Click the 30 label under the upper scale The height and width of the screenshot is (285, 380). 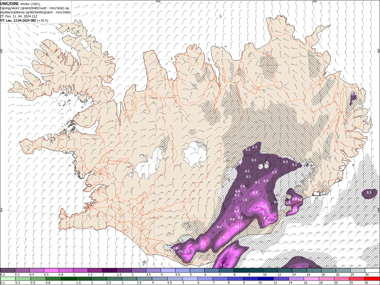click(367, 275)
